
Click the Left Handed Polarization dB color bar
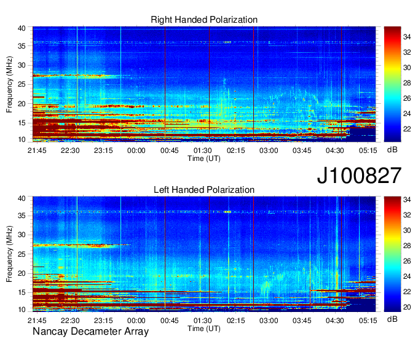392,254
